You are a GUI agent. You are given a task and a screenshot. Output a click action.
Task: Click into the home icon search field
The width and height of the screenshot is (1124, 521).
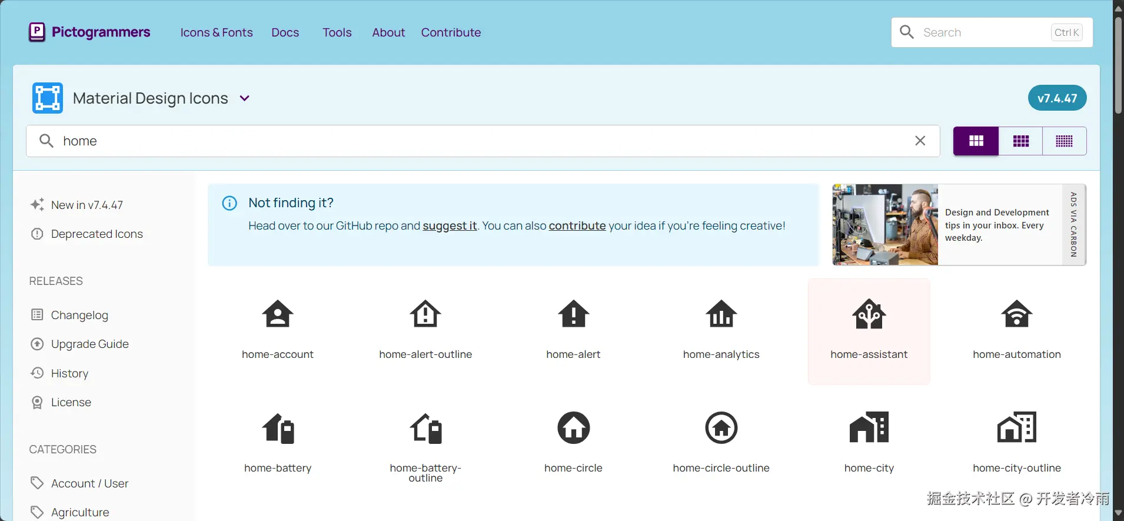(483, 141)
